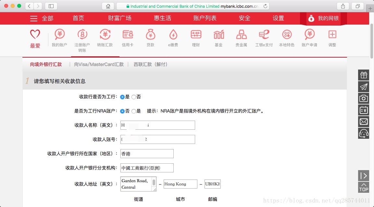Viewport: 374px width, 207px height.
Task: Click the 收款人账号 input field
Action: pyautogui.click(x=158, y=139)
